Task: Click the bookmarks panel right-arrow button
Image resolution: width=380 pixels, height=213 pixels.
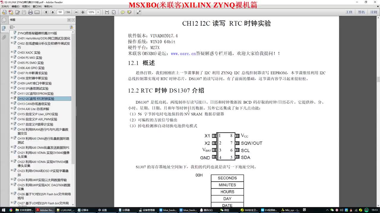Action: [73, 20]
